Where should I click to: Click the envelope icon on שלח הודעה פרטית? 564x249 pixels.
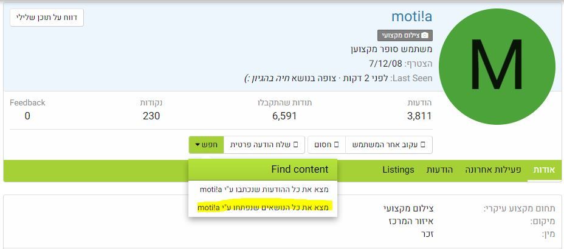pos(296,145)
